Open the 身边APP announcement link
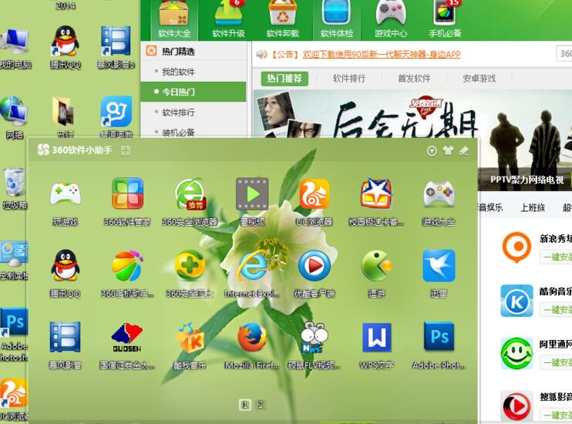572x424 pixels. point(382,55)
